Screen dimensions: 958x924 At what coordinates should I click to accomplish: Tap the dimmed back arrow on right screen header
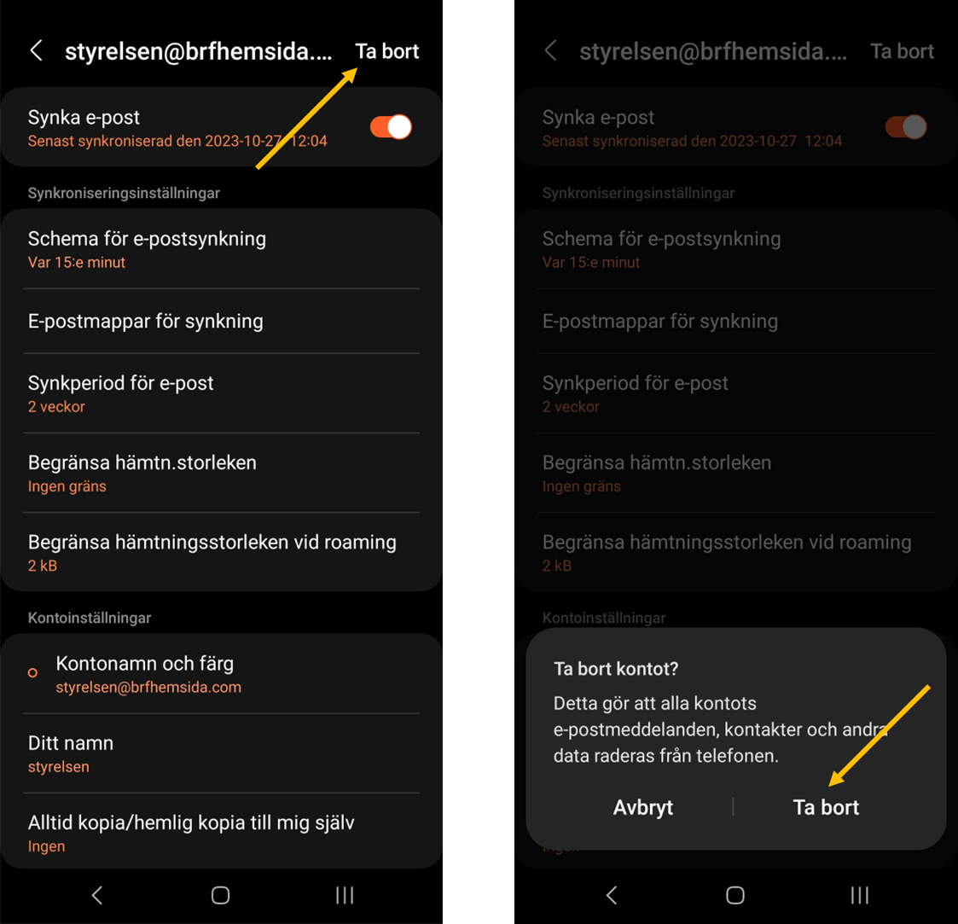[550, 50]
